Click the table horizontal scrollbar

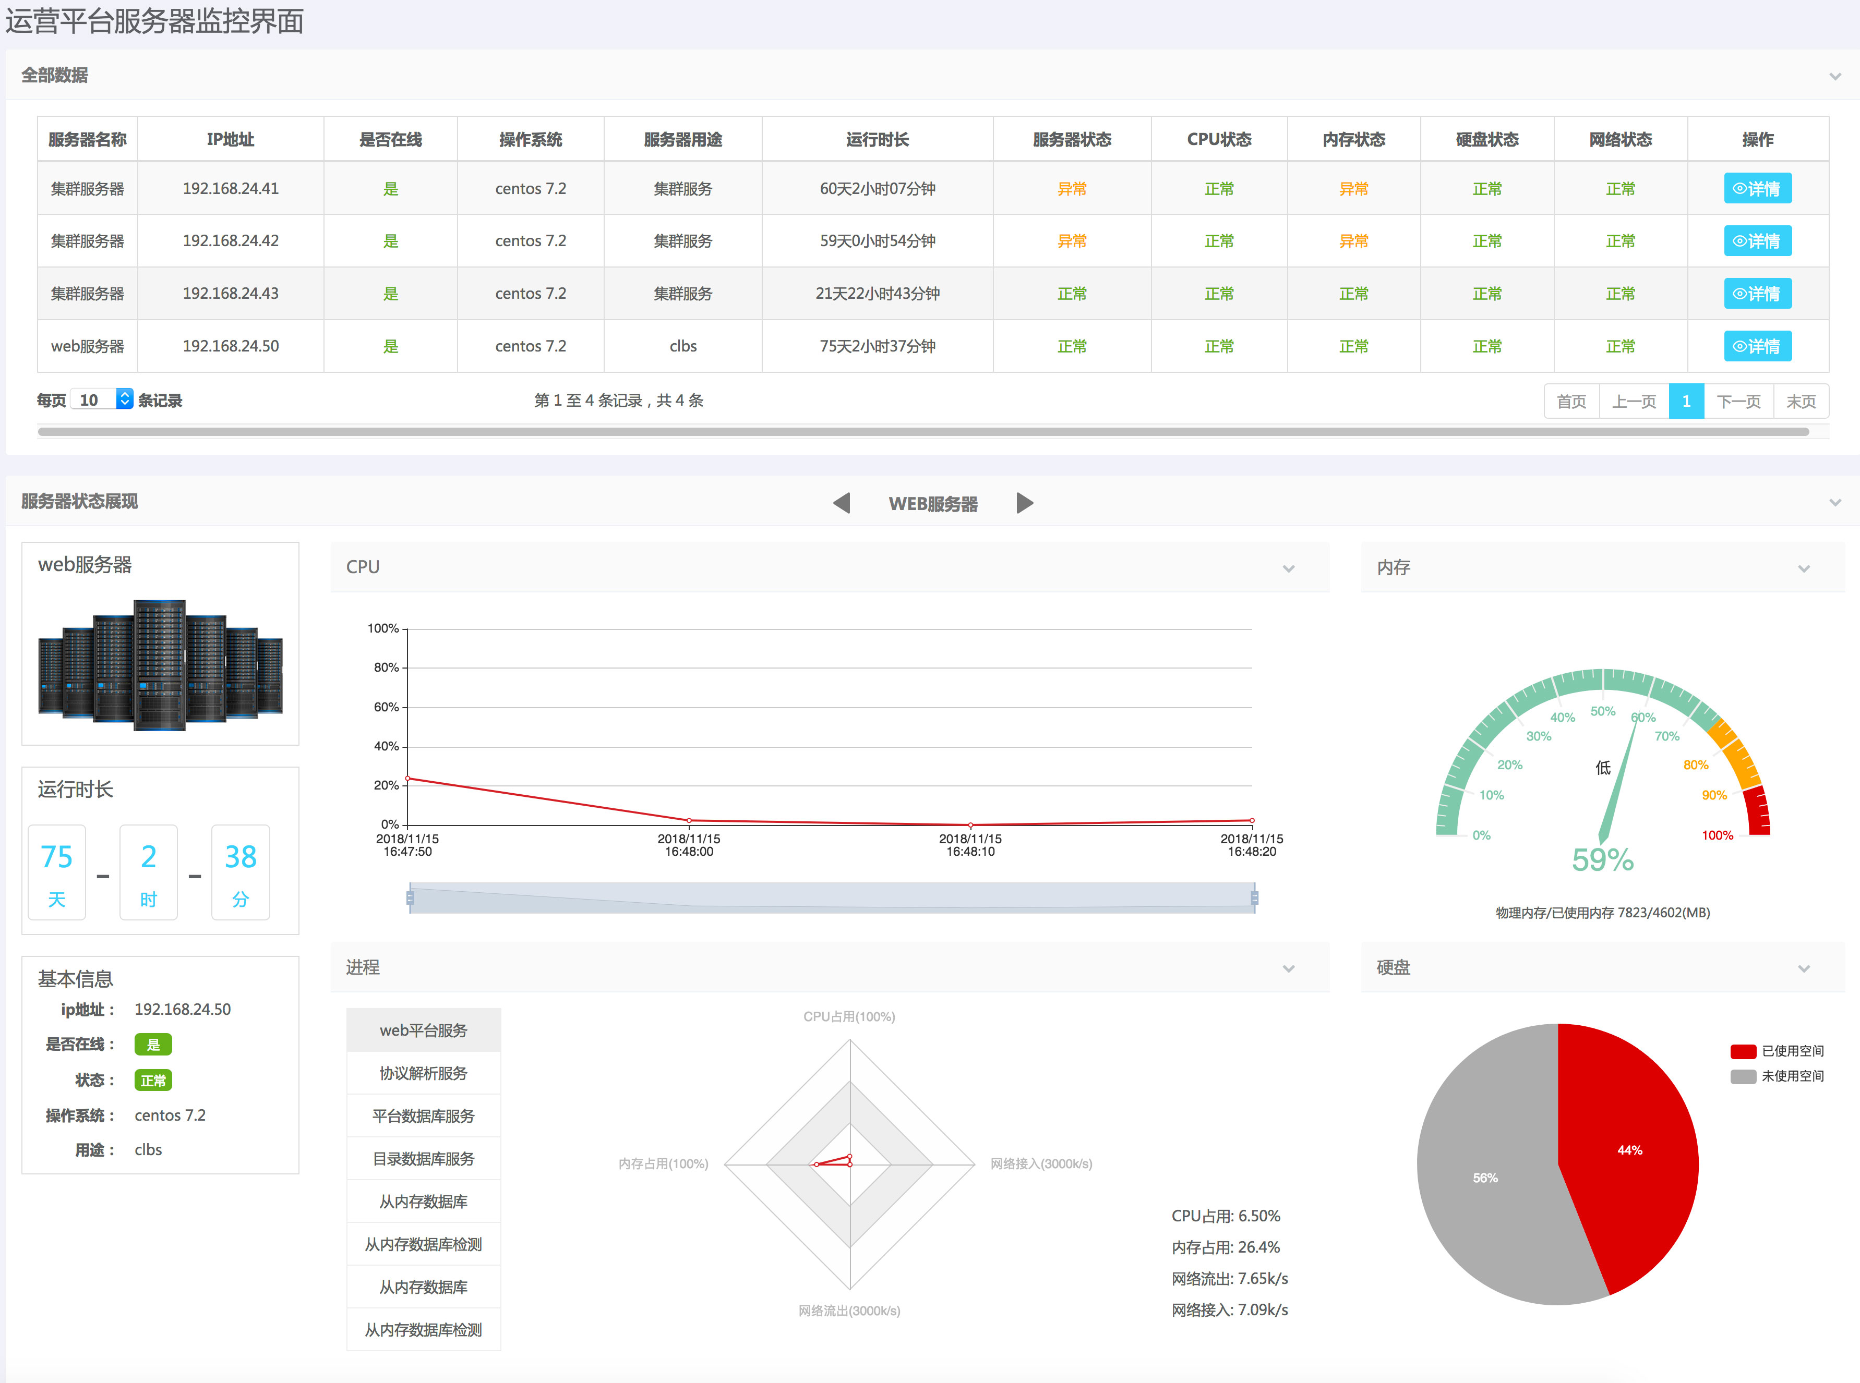[x=923, y=432]
